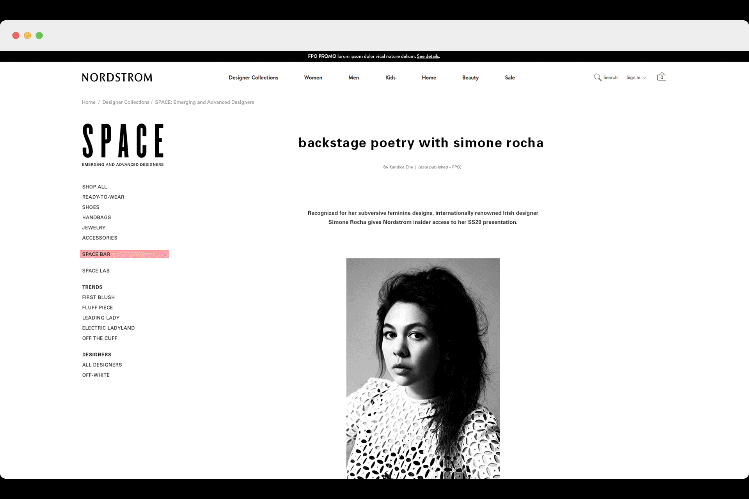This screenshot has width=749, height=499.
Task: Click the TRENDS sidebar heading
Action: 92,287
